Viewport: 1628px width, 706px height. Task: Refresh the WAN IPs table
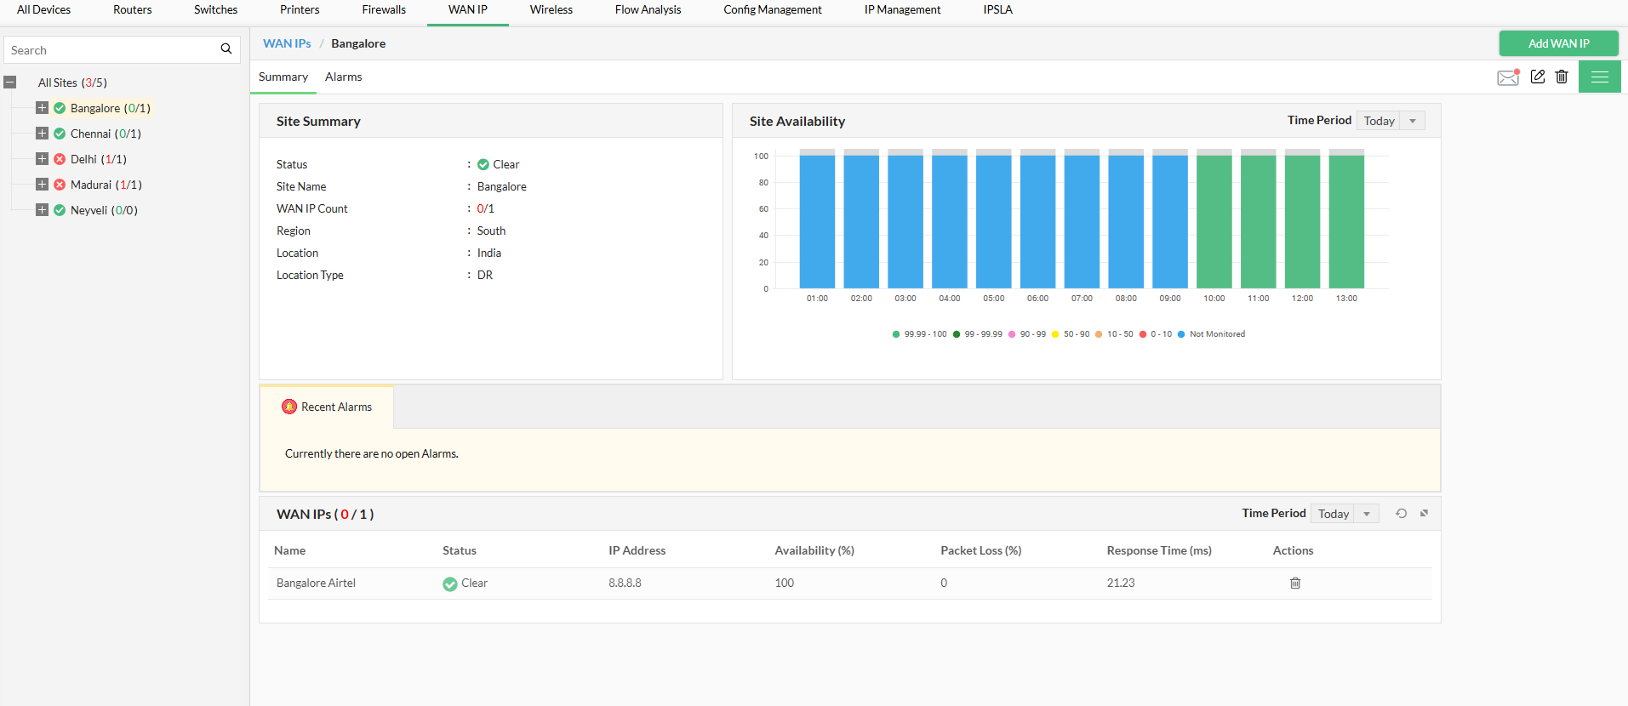coord(1401,513)
